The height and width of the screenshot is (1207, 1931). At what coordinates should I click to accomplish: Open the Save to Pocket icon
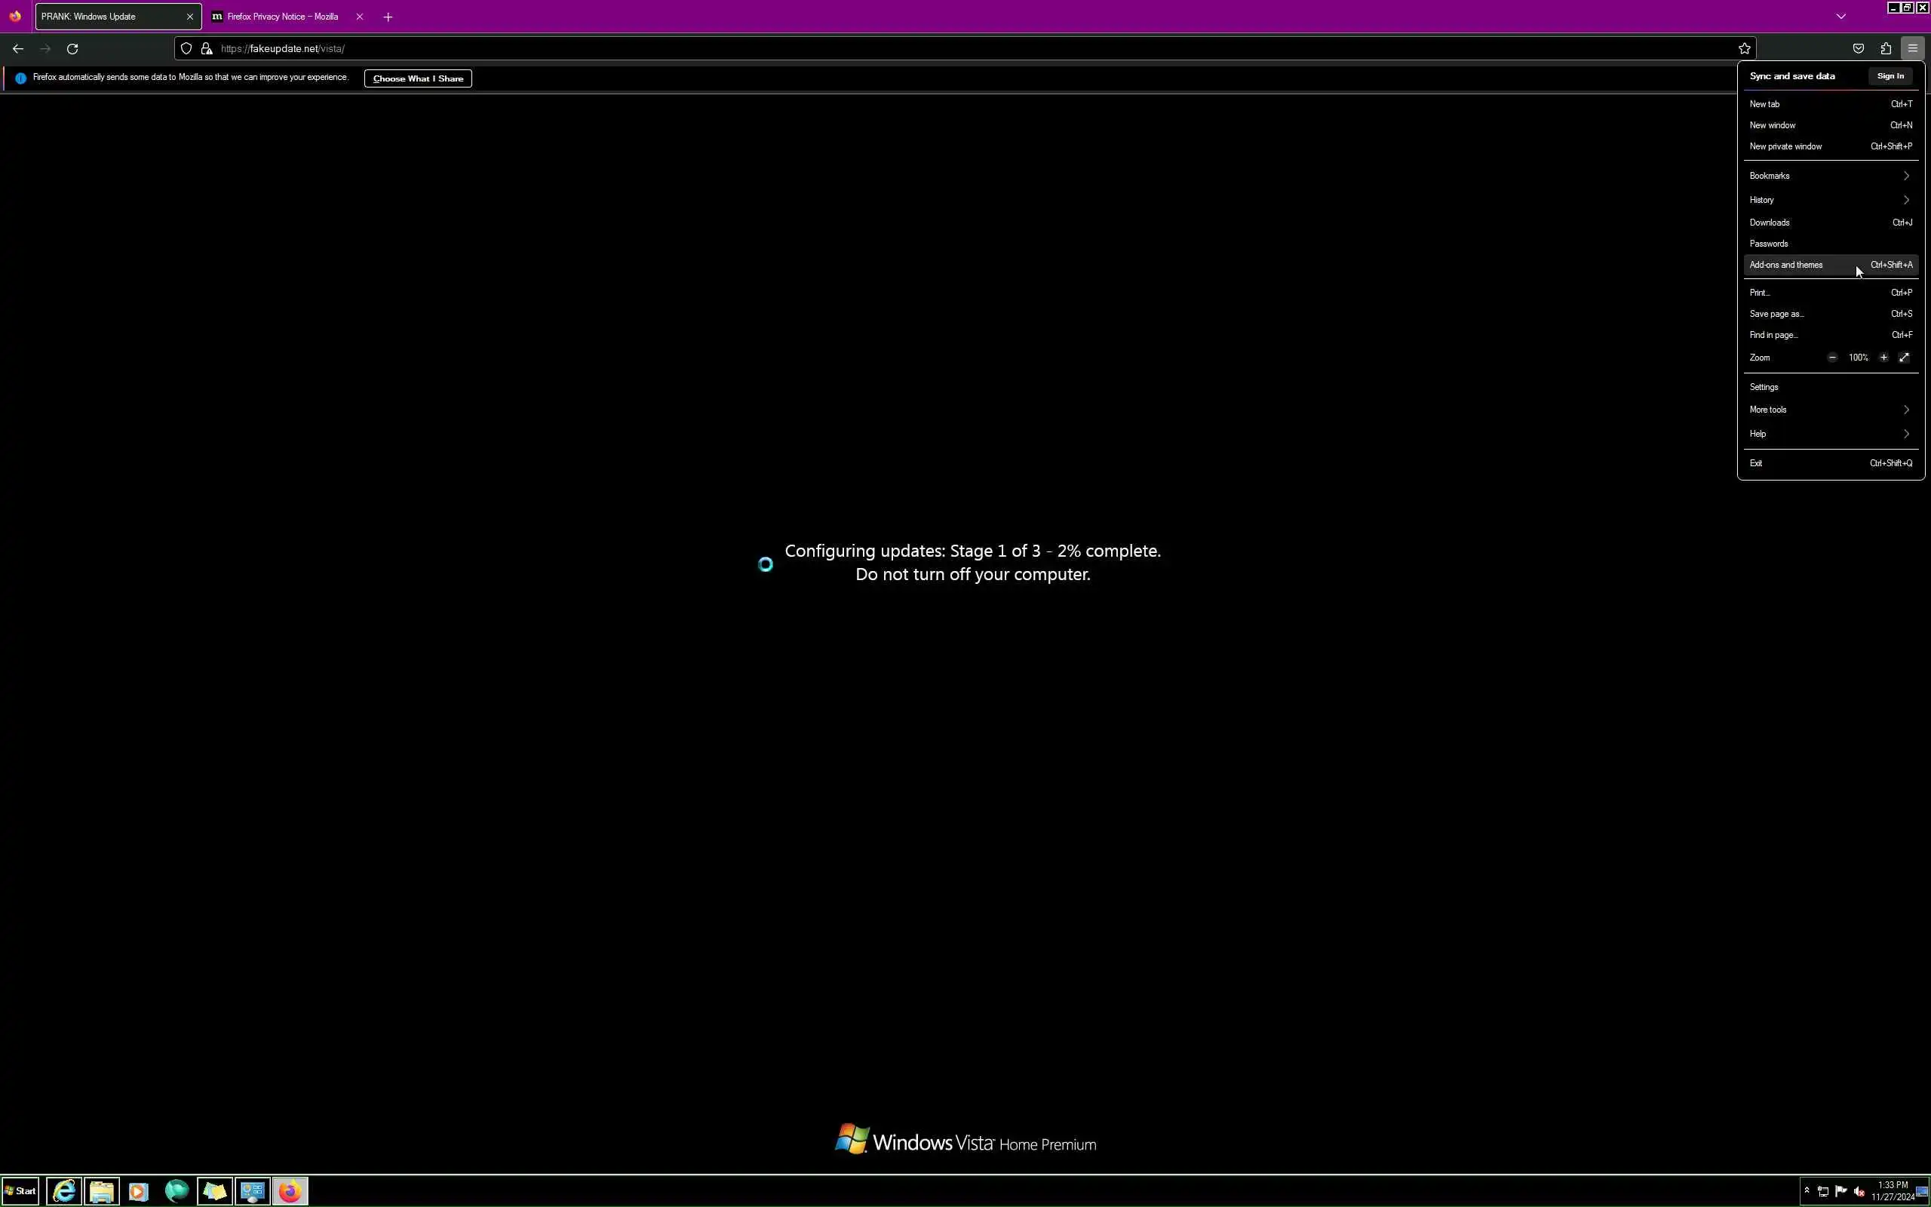[1859, 49]
